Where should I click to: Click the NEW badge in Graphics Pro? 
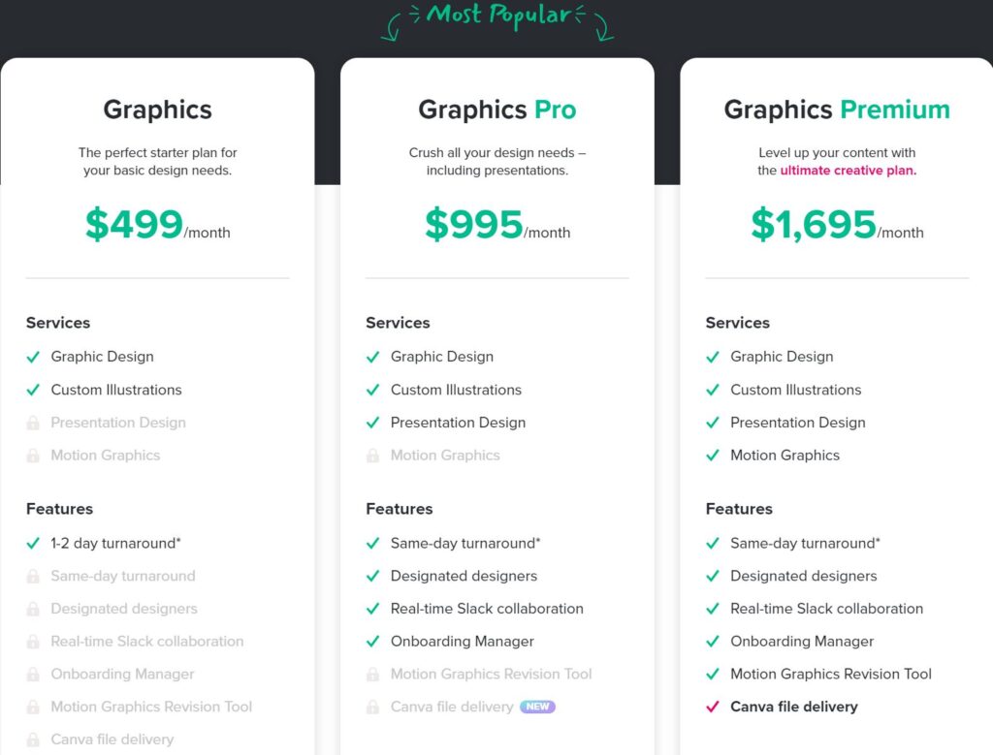(537, 707)
